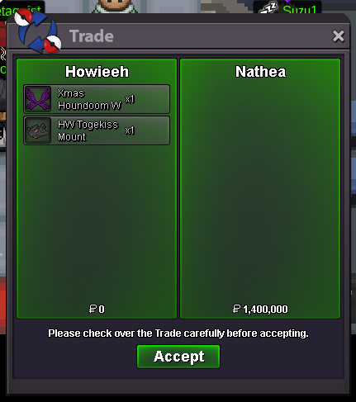356x402 pixels.
Task: Select the Xmas Houndoom W item row
Action: pos(97,99)
